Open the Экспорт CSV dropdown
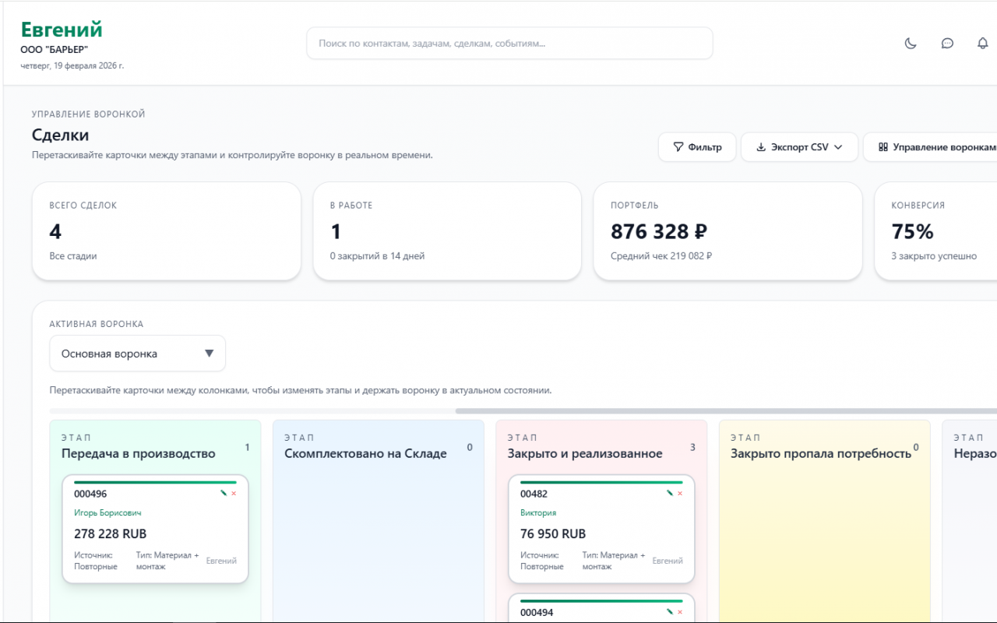The width and height of the screenshot is (997, 623). tap(799, 147)
